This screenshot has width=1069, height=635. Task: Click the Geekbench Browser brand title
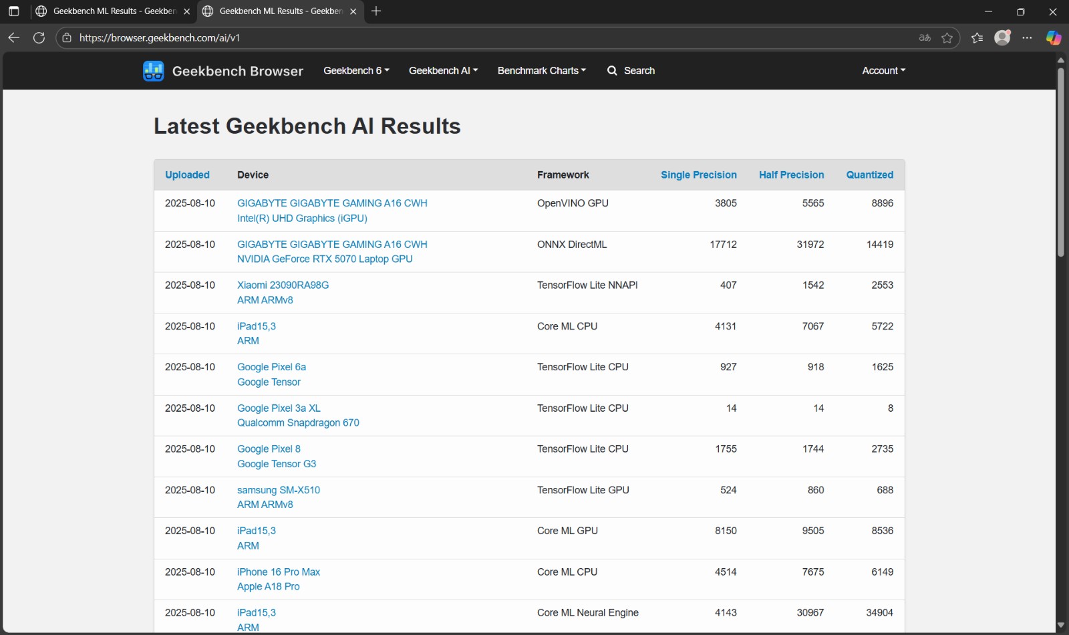click(237, 71)
